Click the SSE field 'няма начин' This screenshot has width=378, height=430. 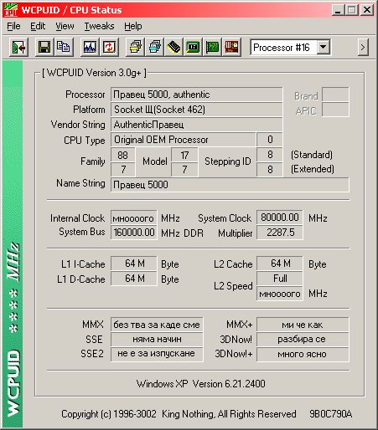[x=157, y=340]
